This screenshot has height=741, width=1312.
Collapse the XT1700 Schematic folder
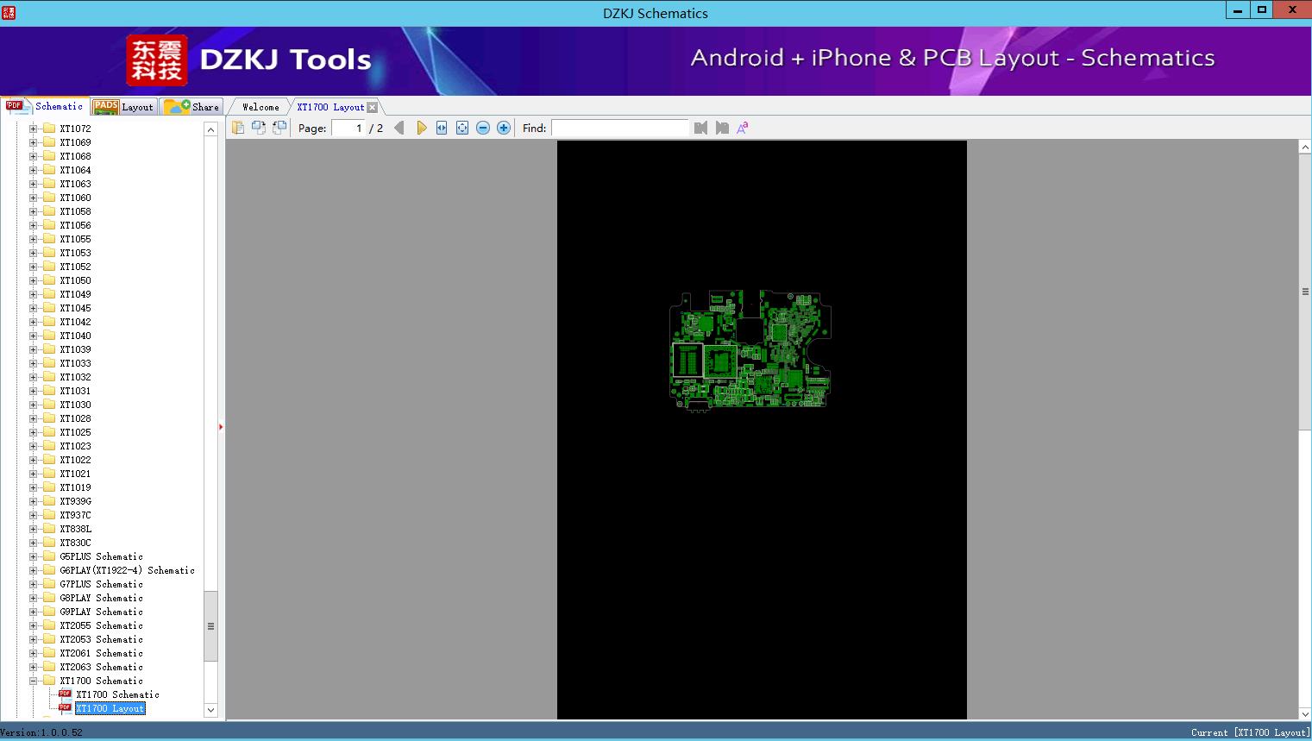[x=34, y=681]
